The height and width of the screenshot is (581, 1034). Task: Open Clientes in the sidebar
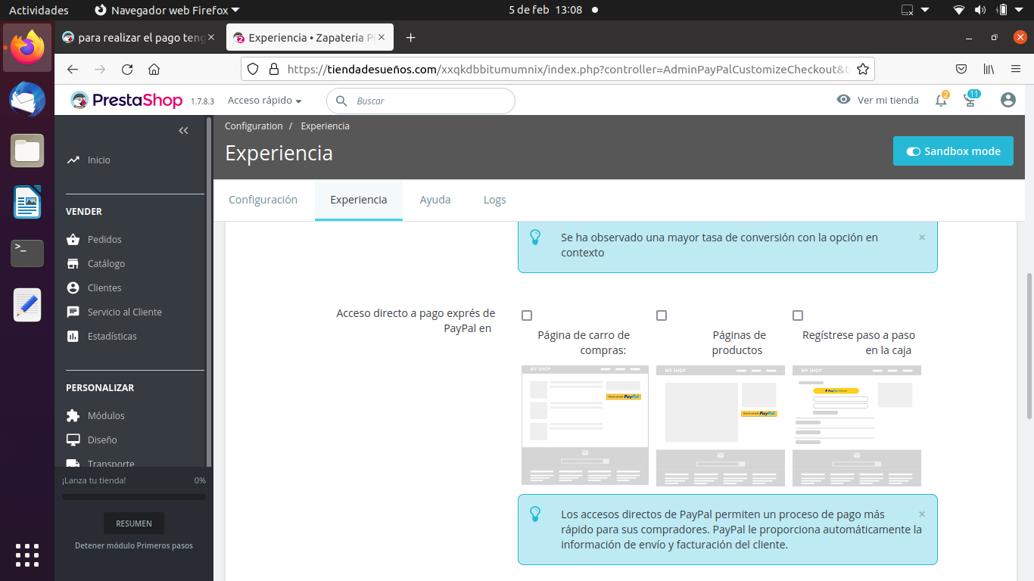click(x=104, y=287)
